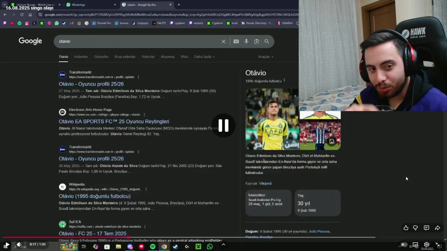Open Chrome from the taskbar
This screenshot has height=251, width=447.
click(x=164, y=246)
